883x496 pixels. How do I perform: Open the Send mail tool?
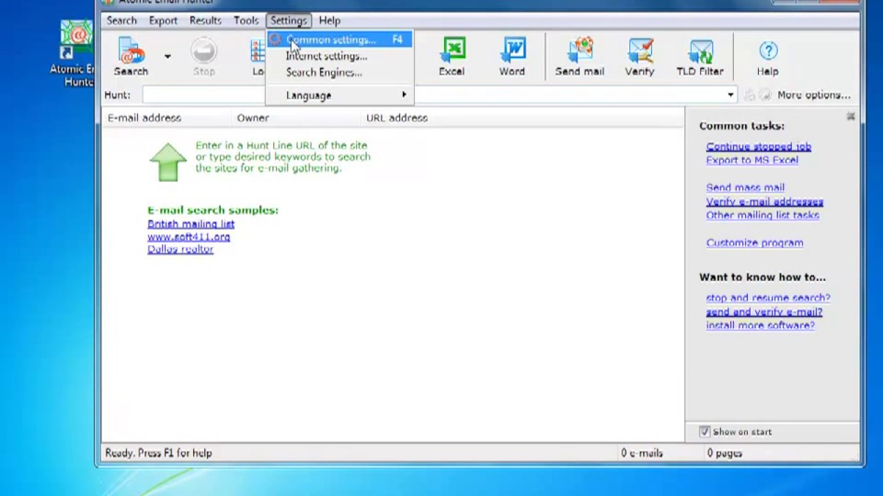tap(579, 57)
